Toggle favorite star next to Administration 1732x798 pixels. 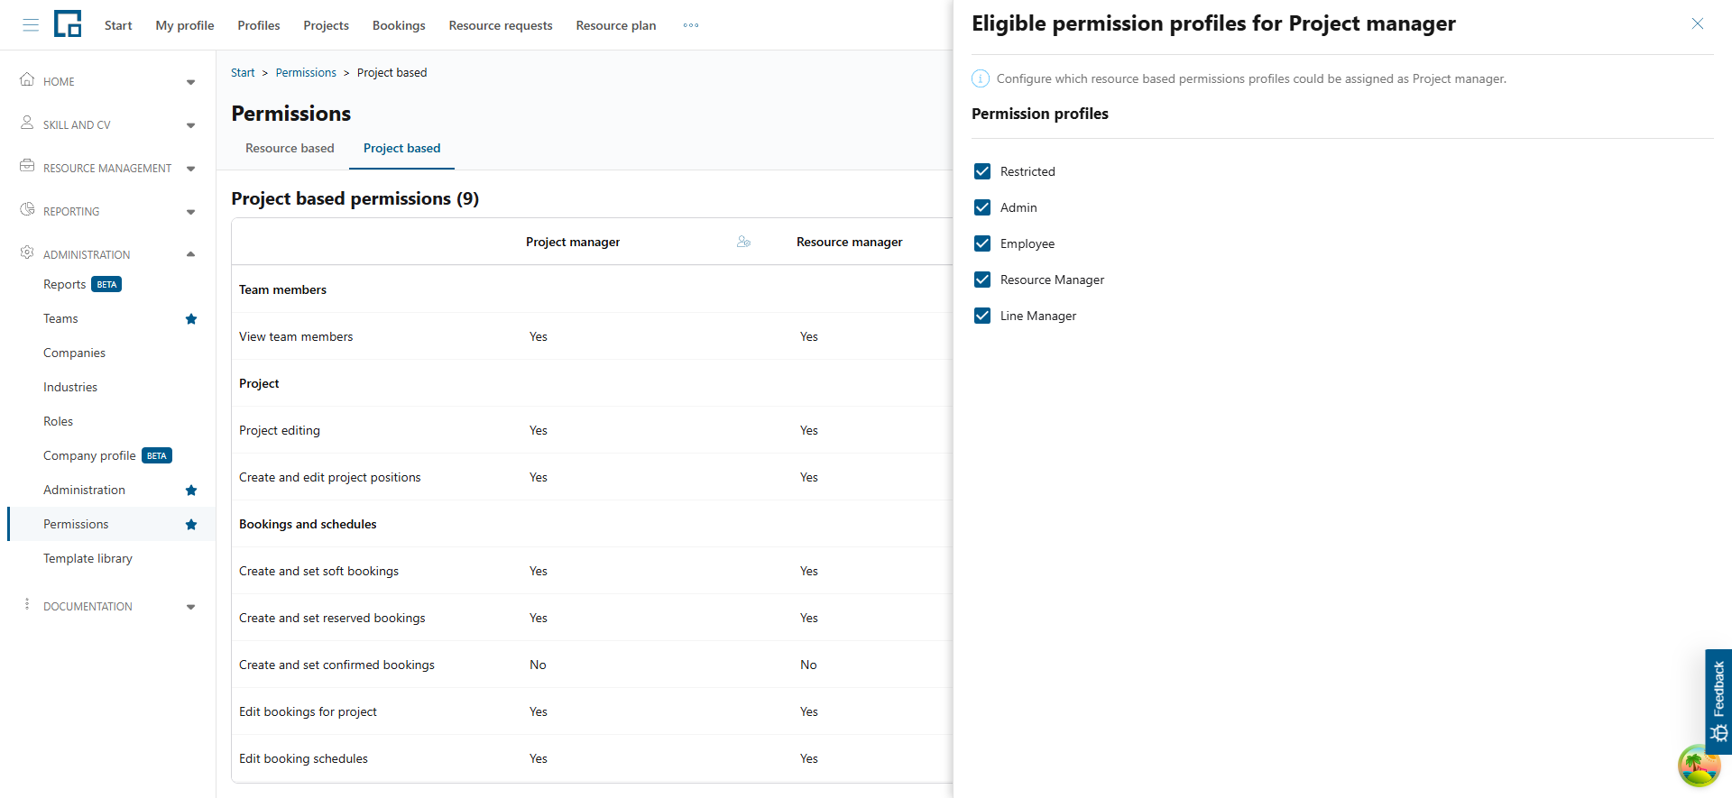pyautogui.click(x=191, y=491)
